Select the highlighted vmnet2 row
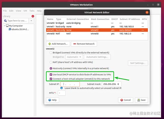This screenshot has height=119, width=164. [x=97, y=30]
